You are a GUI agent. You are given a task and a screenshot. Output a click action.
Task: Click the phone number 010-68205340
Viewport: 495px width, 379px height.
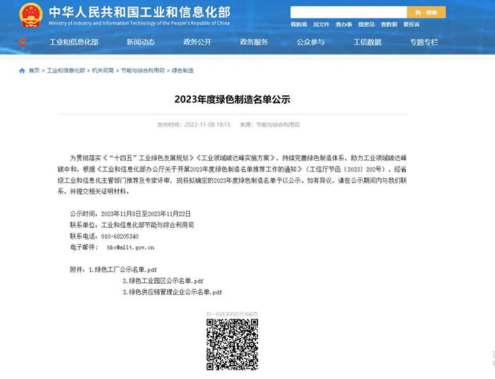click(120, 236)
